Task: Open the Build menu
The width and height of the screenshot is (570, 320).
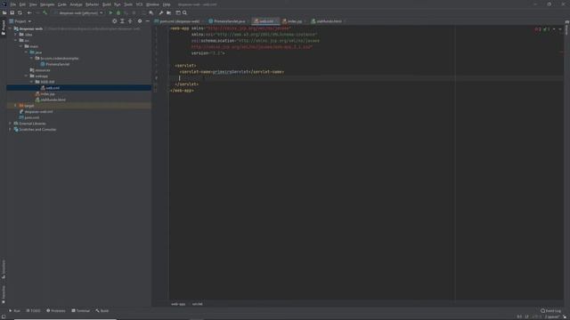Action: coord(107,4)
